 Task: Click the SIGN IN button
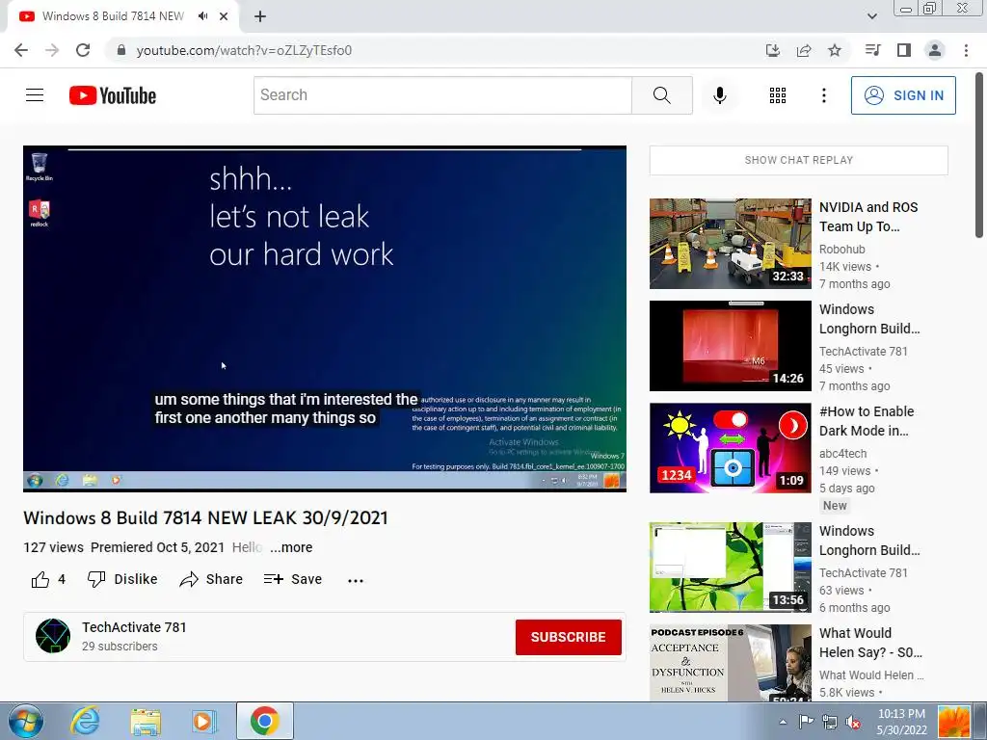[x=903, y=95]
